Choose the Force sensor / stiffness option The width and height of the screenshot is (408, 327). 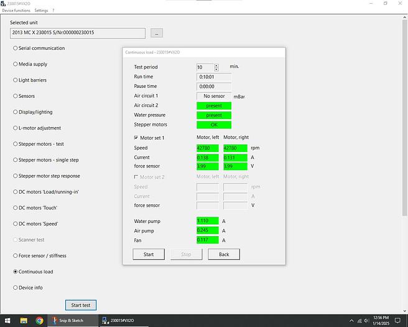16,256
